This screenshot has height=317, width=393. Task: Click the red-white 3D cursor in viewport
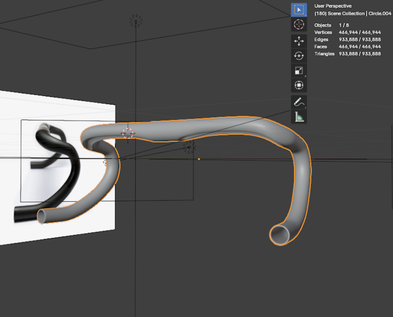128,133
